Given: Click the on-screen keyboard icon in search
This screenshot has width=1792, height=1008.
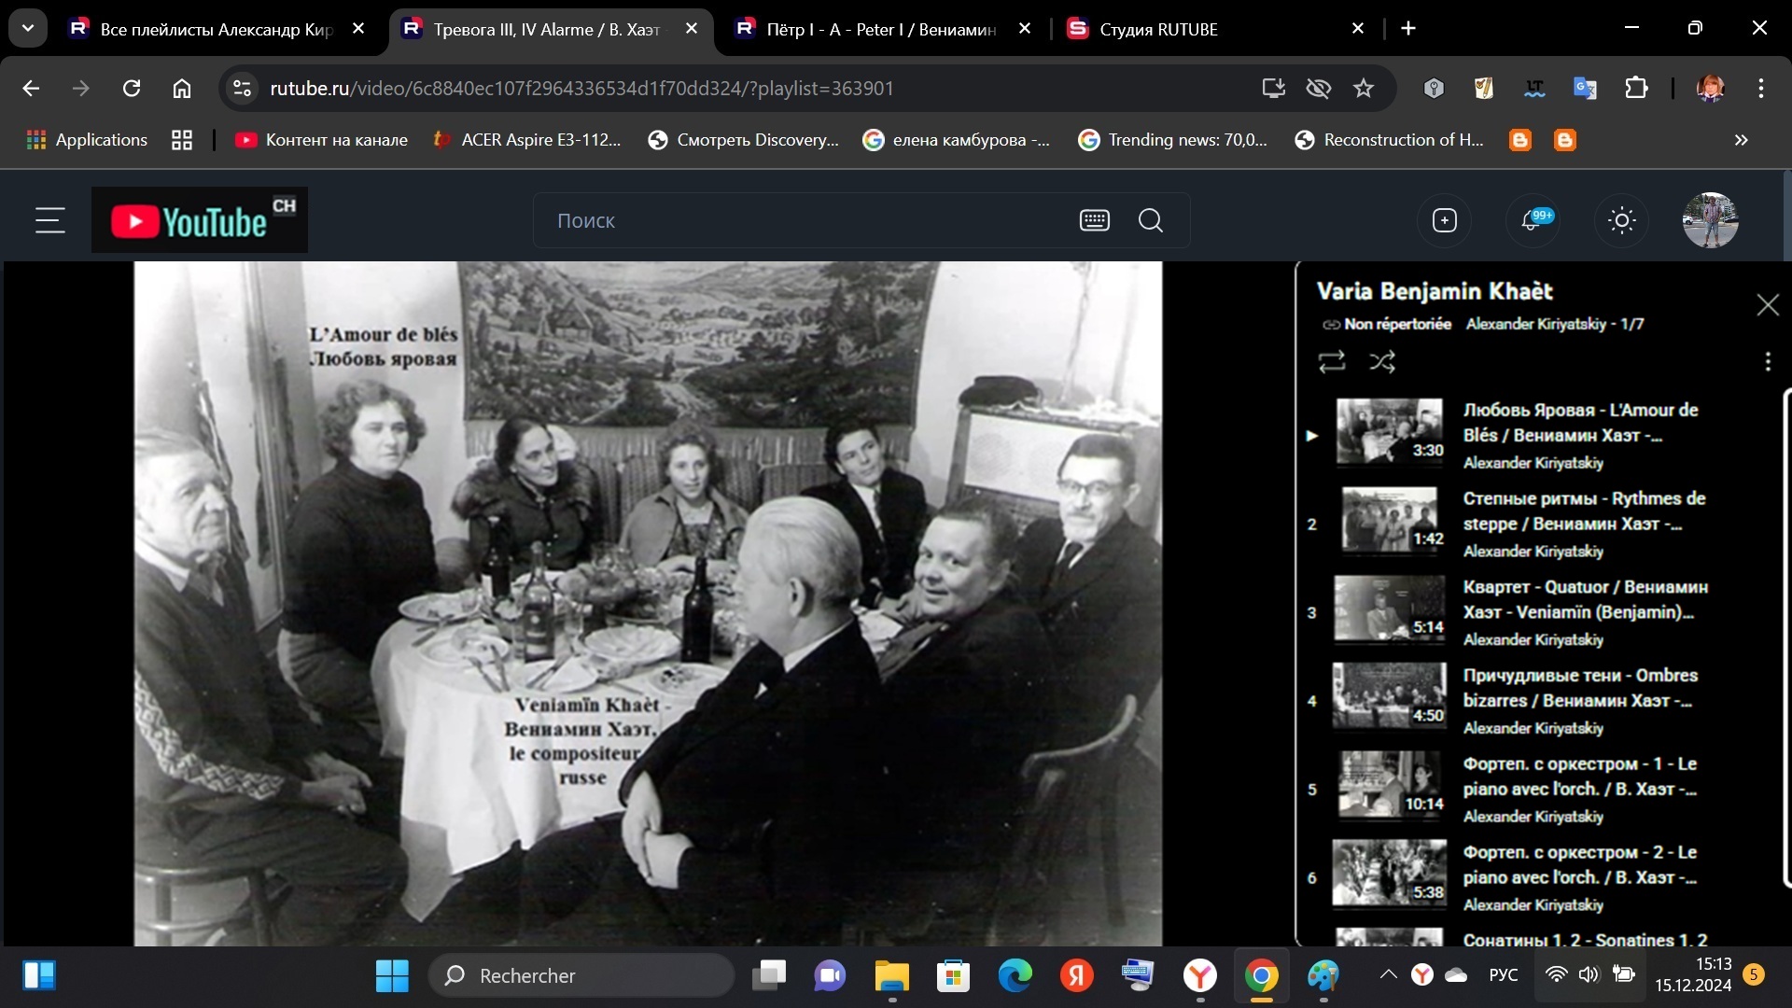Looking at the screenshot, I should [x=1094, y=220].
